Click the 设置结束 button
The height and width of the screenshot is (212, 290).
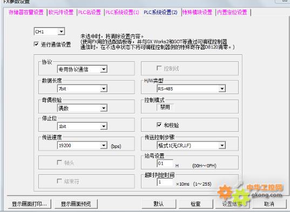pyautogui.click(x=232, y=204)
